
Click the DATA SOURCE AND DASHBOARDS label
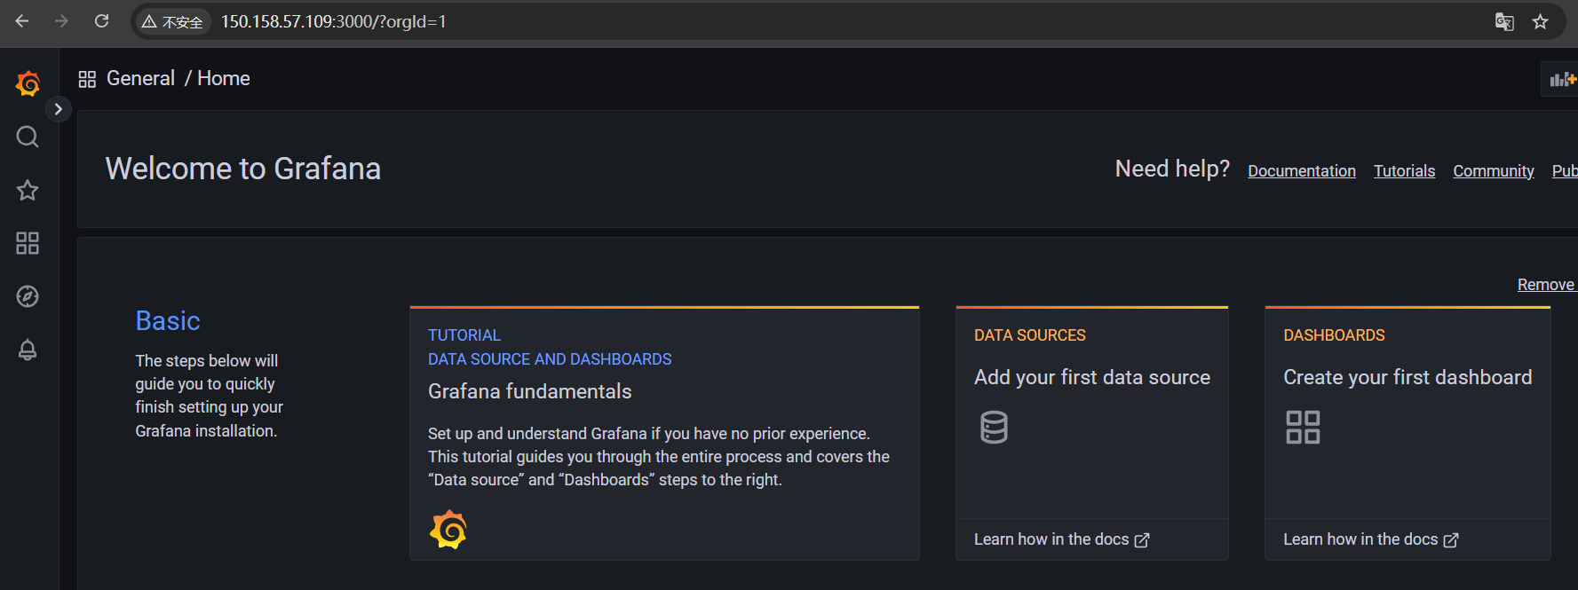click(x=550, y=359)
